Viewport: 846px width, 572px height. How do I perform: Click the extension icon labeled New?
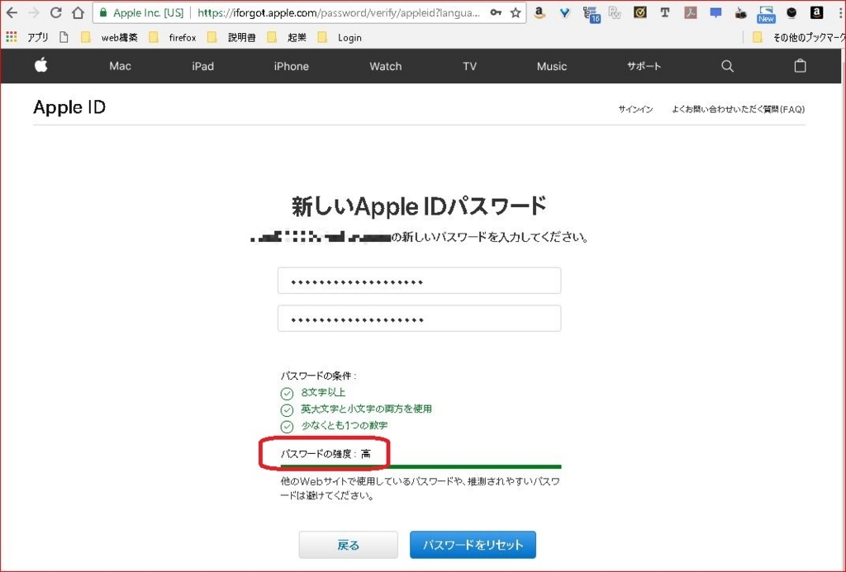pyautogui.click(x=766, y=14)
